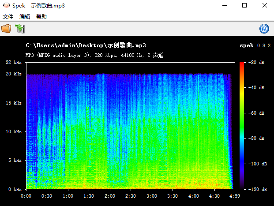The height and width of the screenshot is (206, 274).
Task: Open the blue Help question mark icon
Action: click(264, 29)
